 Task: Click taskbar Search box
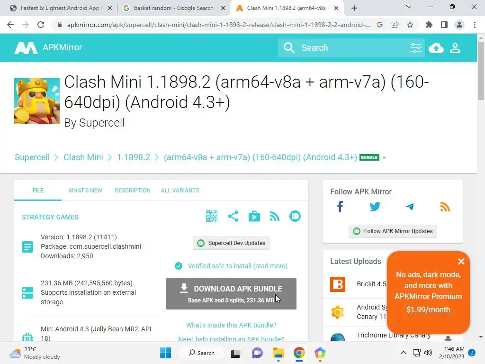pyautogui.click(x=202, y=353)
